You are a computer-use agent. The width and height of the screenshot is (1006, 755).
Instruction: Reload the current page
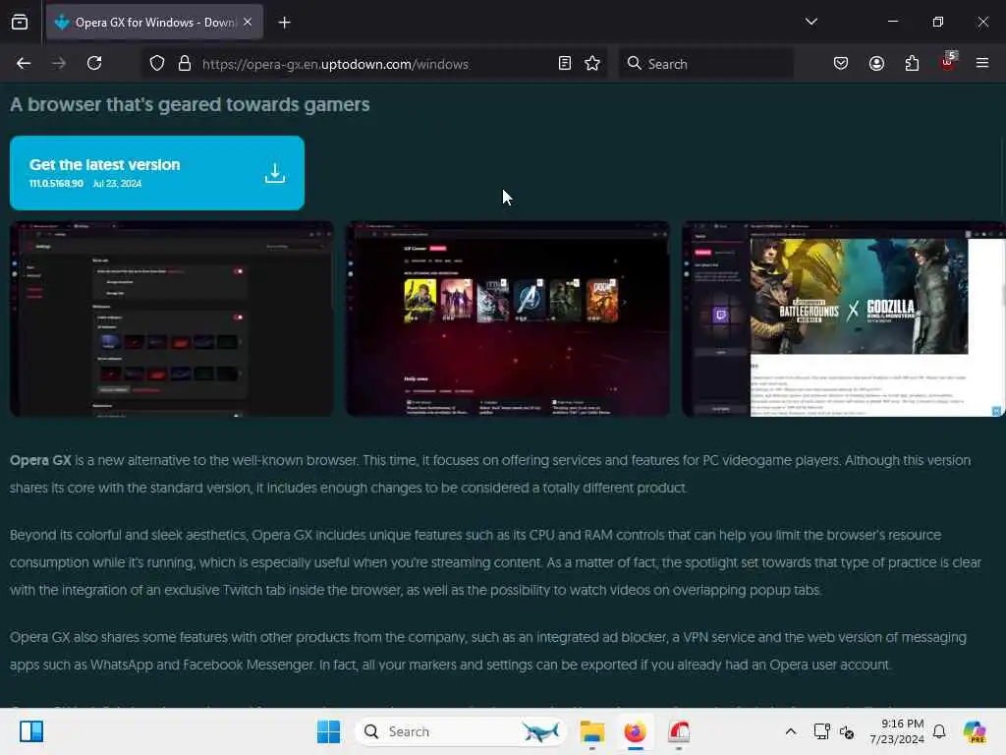[x=94, y=64]
